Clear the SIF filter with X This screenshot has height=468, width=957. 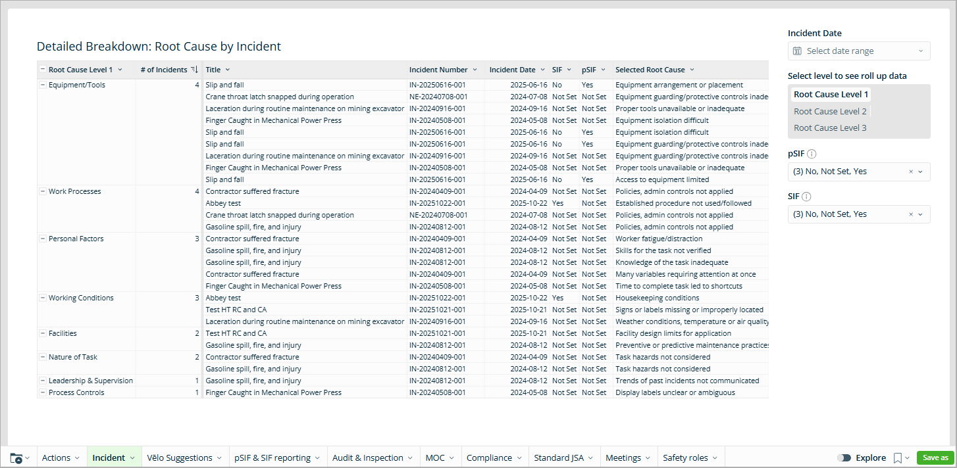(911, 214)
